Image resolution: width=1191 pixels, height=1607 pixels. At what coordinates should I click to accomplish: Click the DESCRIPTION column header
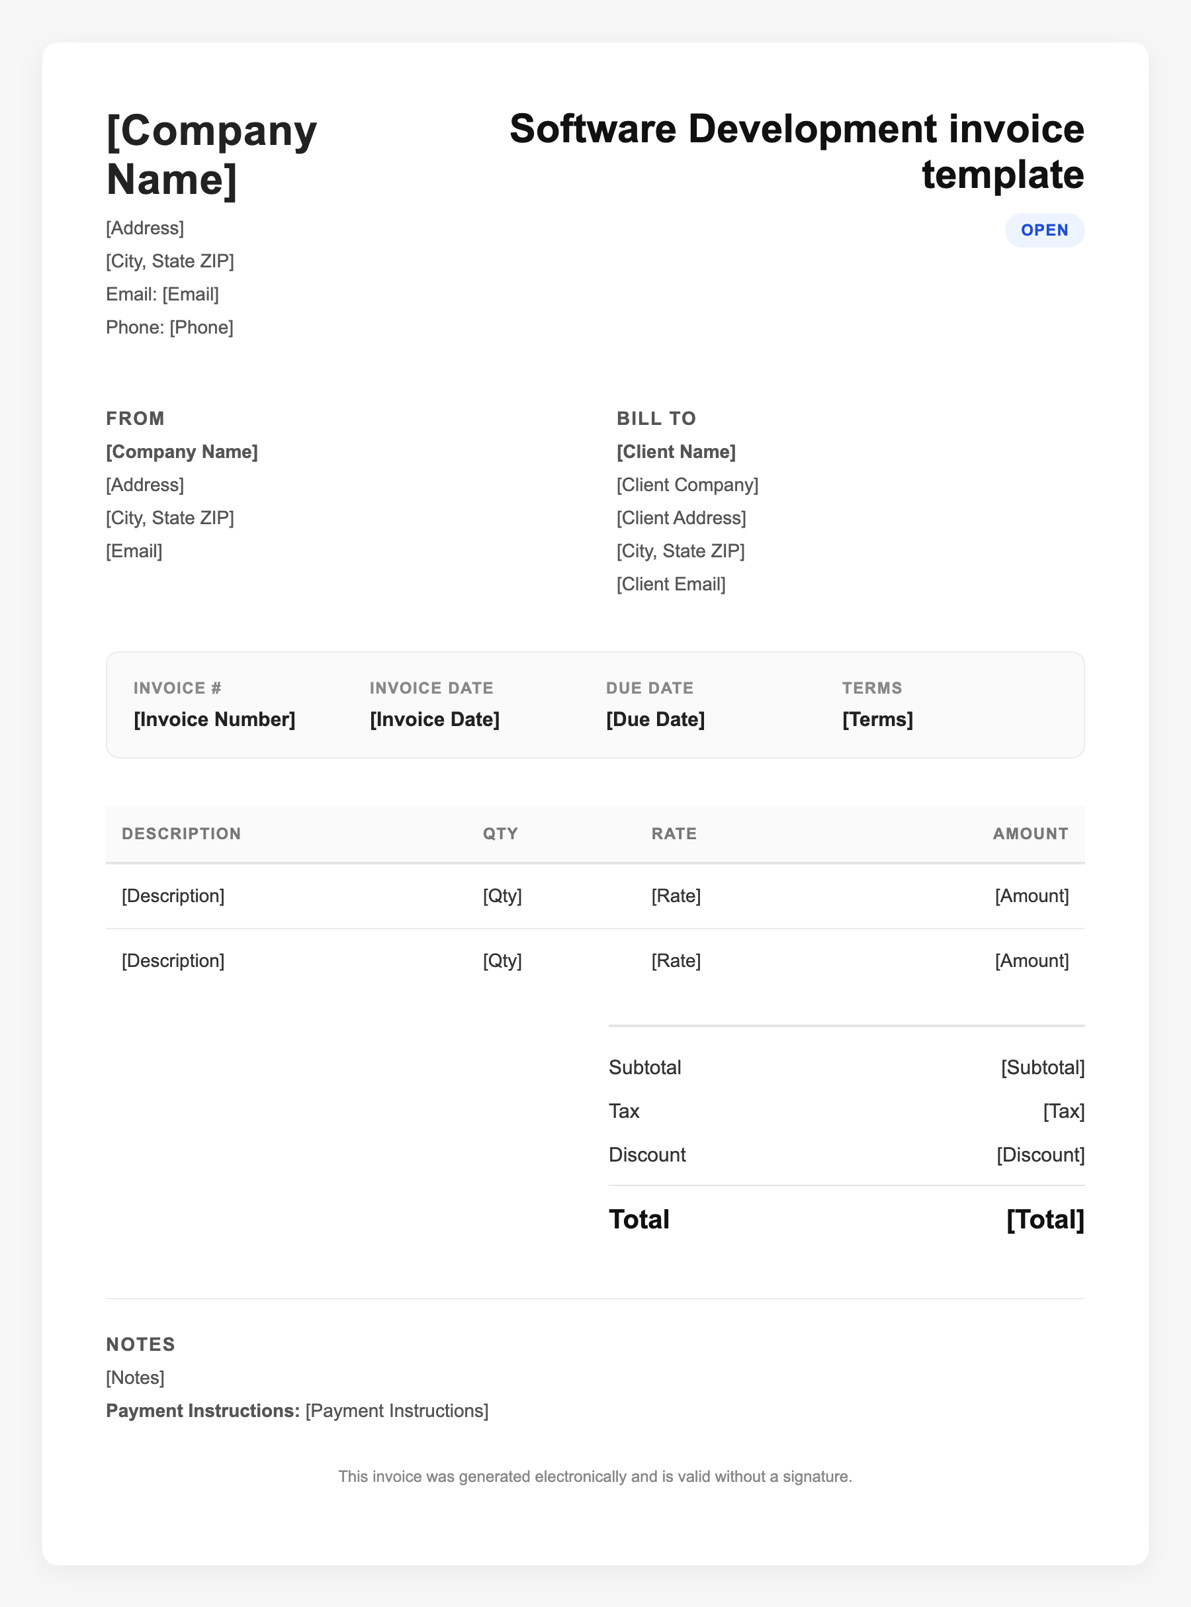point(181,833)
